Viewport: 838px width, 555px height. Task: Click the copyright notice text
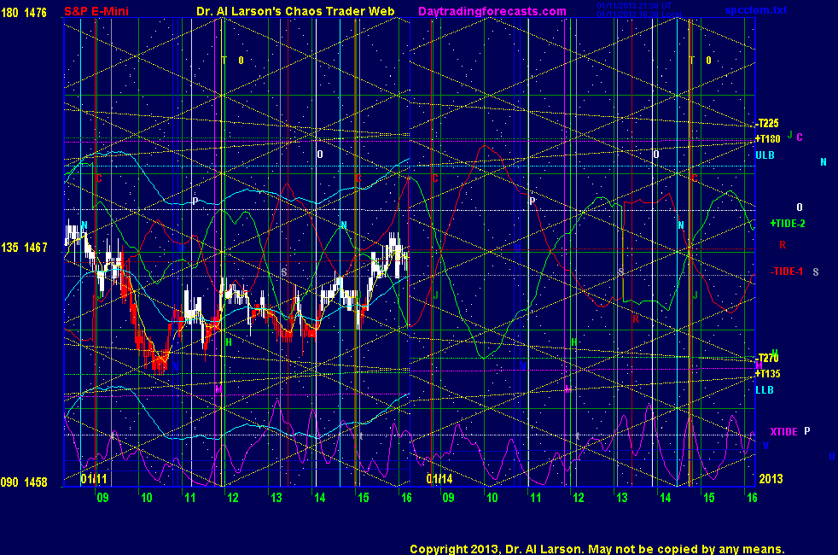click(597, 549)
